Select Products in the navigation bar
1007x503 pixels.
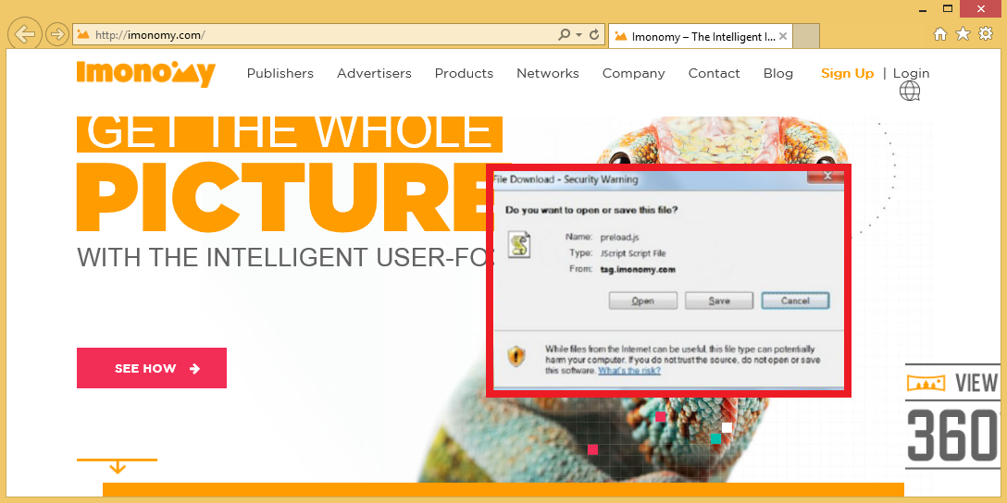pos(464,73)
